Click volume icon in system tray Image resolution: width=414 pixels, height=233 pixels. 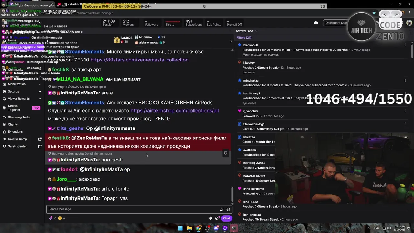pos(390,228)
